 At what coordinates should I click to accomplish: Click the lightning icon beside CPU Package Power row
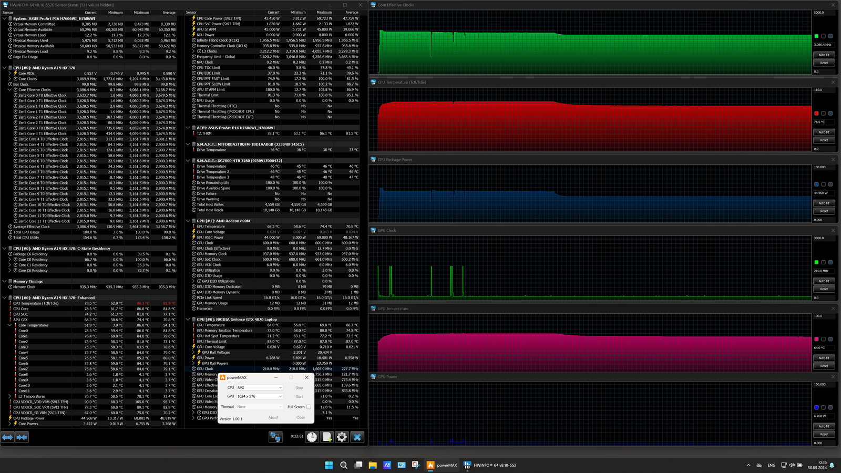click(x=10, y=418)
